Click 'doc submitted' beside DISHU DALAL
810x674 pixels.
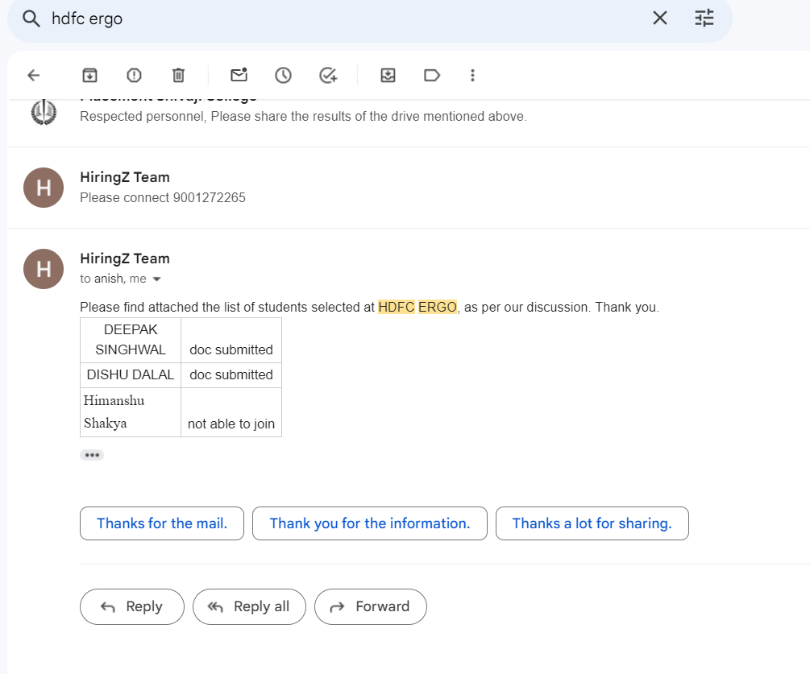[231, 375]
